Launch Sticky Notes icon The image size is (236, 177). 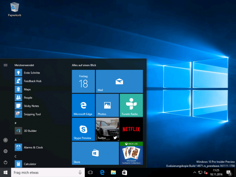point(18,106)
